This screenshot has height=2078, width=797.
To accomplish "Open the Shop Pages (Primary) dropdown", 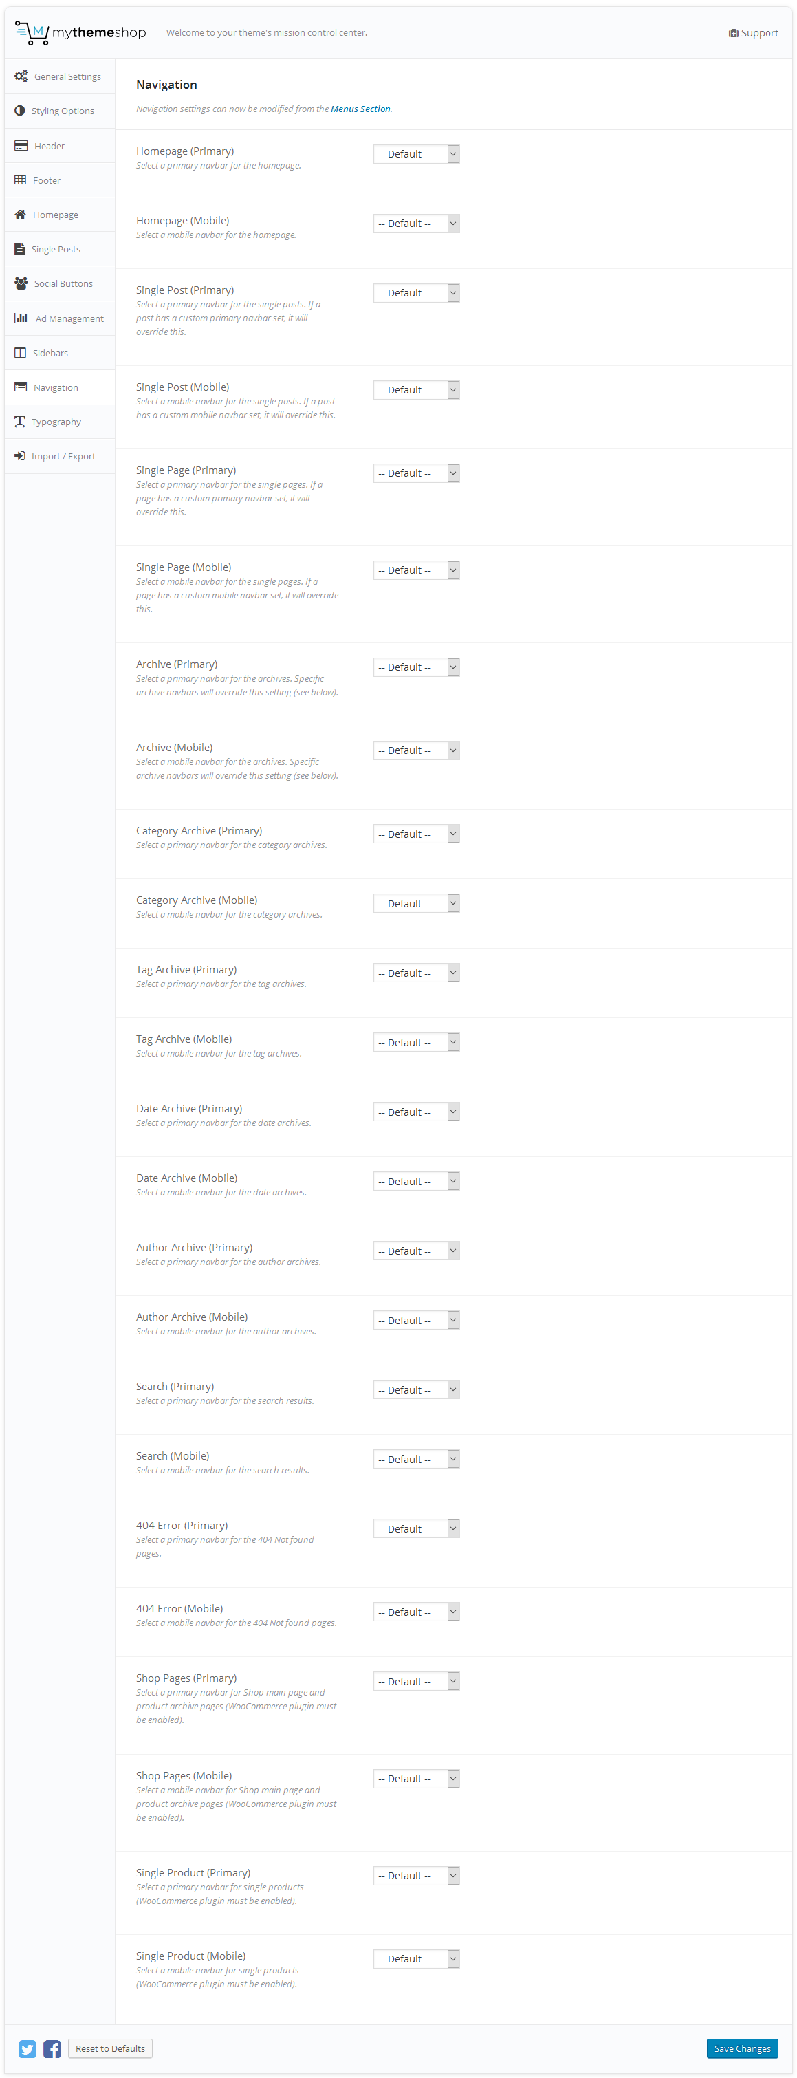I will (x=416, y=1682).
